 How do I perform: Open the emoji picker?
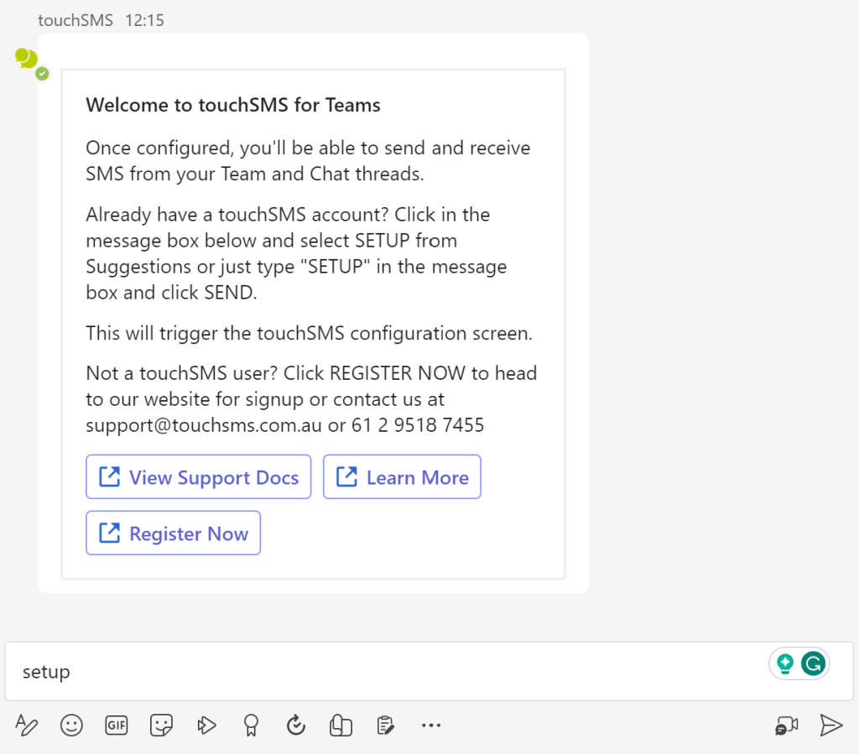71,725
